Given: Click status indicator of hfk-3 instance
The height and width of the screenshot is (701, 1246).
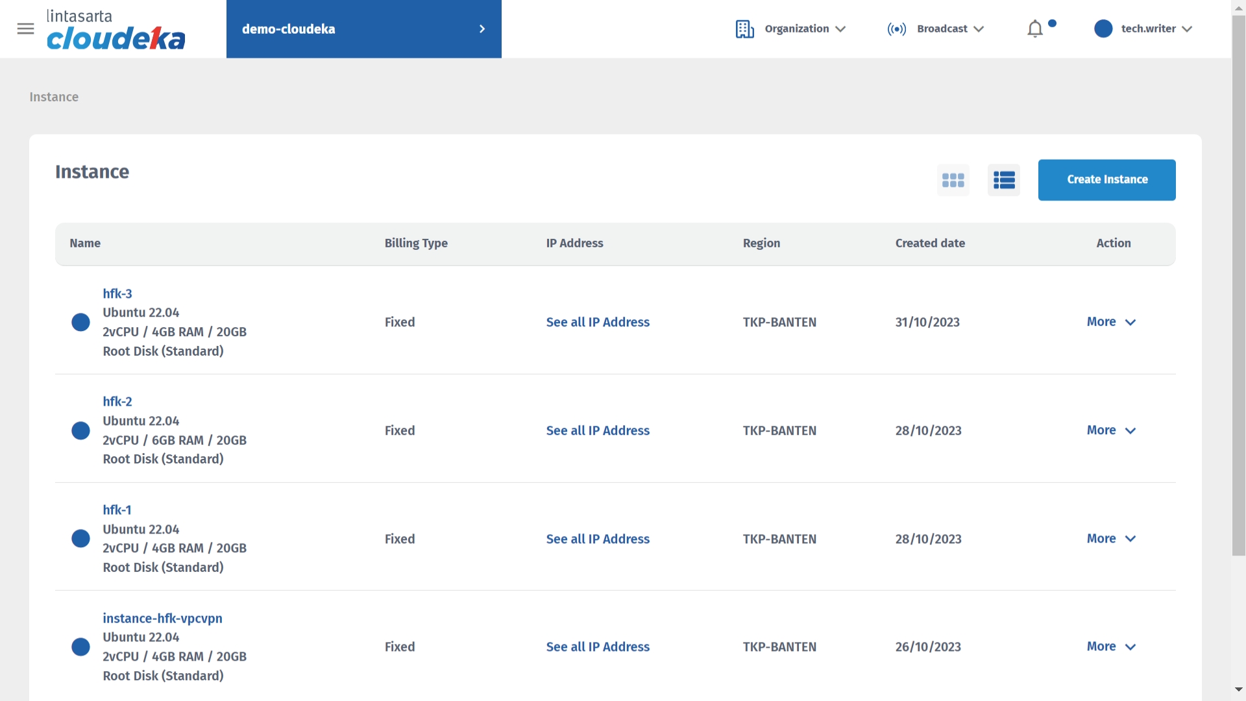Looking at the screenshot, I should pyautogui.click(x=80, y=322).
